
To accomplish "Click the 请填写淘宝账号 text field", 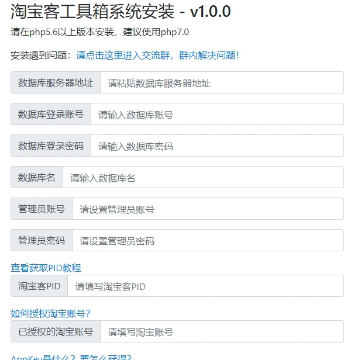I will (x=221, y=331).
